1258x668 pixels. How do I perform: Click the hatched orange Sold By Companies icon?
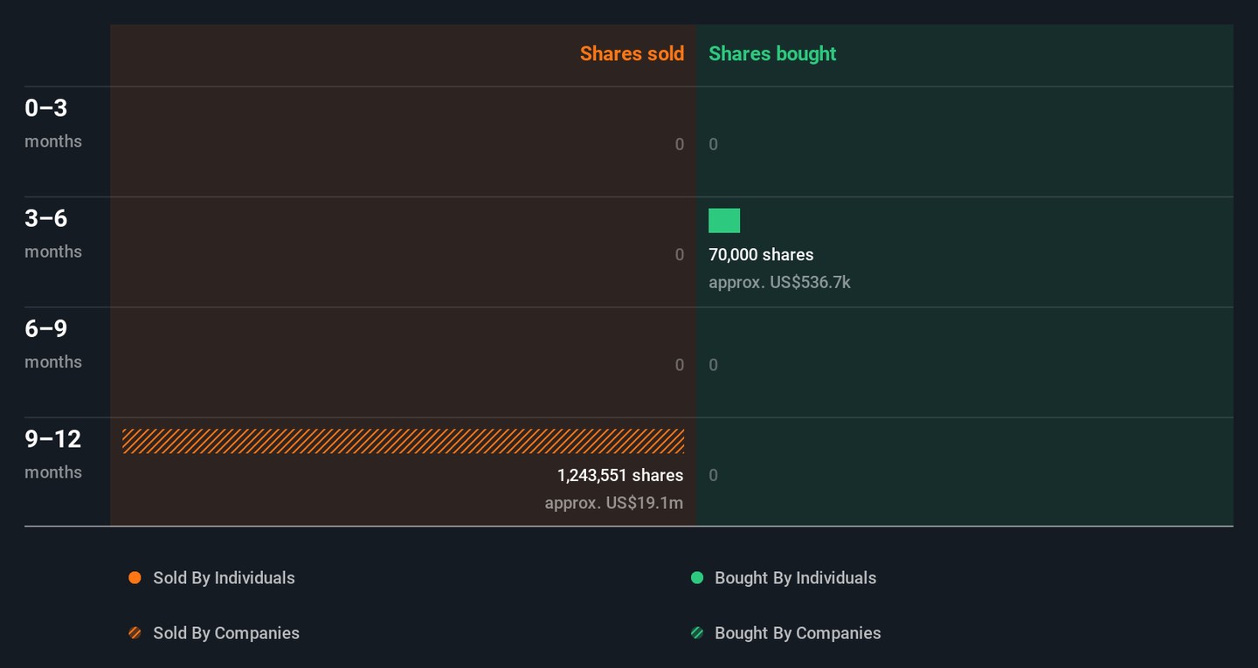[135, 633]
